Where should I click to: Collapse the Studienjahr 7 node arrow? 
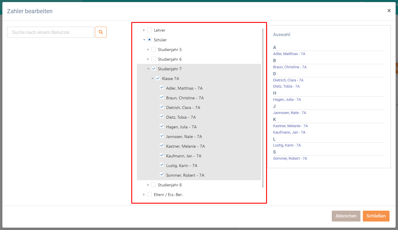(x=148, y=69)
